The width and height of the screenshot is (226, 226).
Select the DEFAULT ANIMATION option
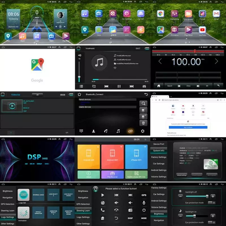tap(38, 213)
